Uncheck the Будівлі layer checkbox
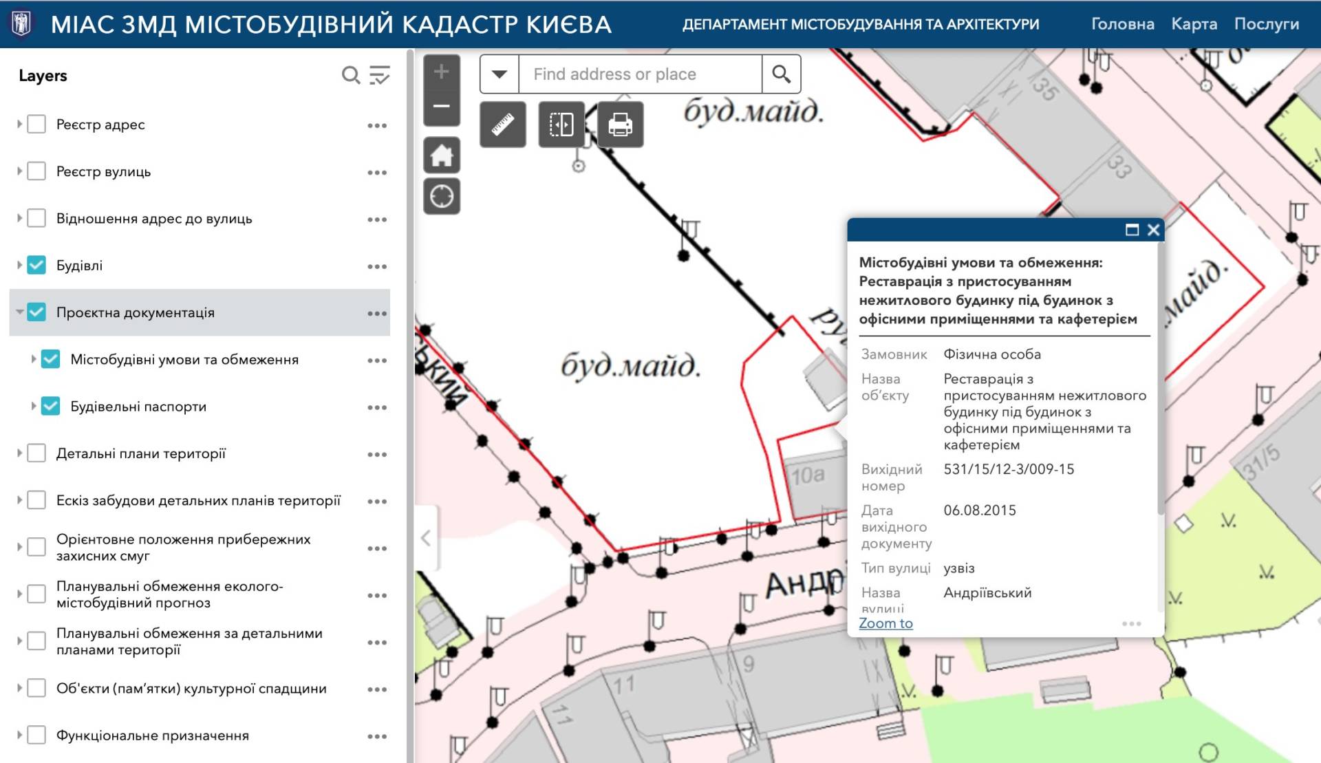 click(36, 266)
